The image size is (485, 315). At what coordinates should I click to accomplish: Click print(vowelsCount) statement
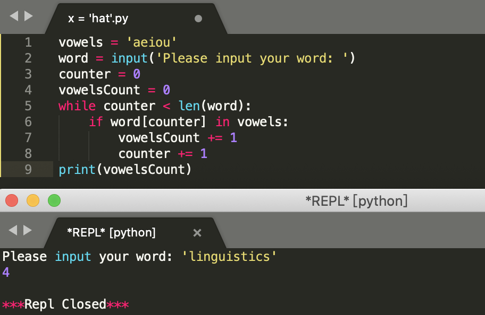125,170
